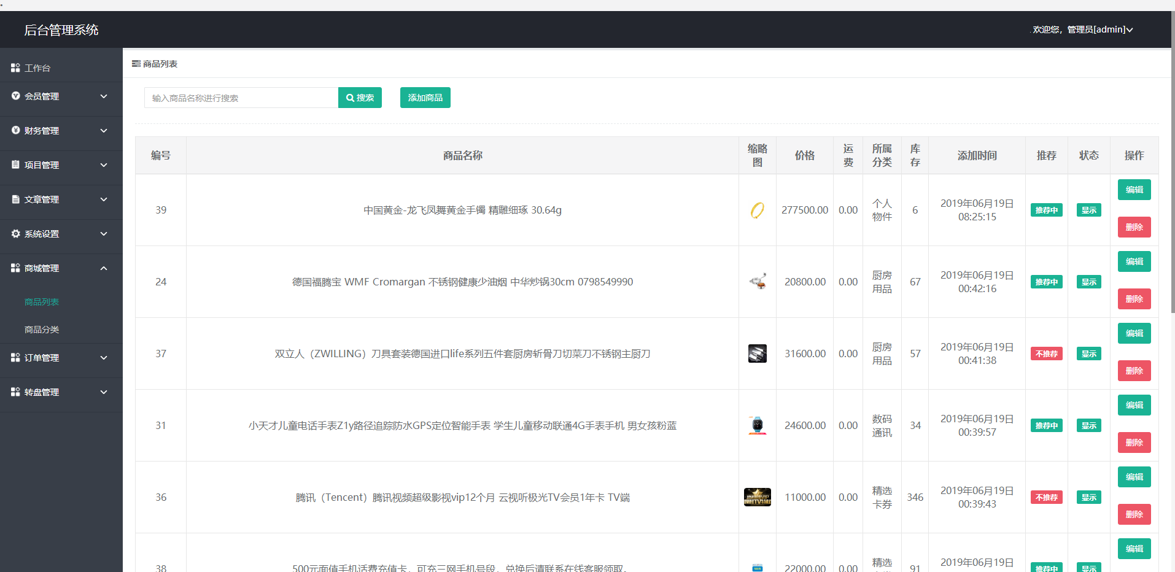The height and width of the screenshot is (572, 1175).
Task: Edit product 24 with 编辑 button
Action: point(1134,261)
